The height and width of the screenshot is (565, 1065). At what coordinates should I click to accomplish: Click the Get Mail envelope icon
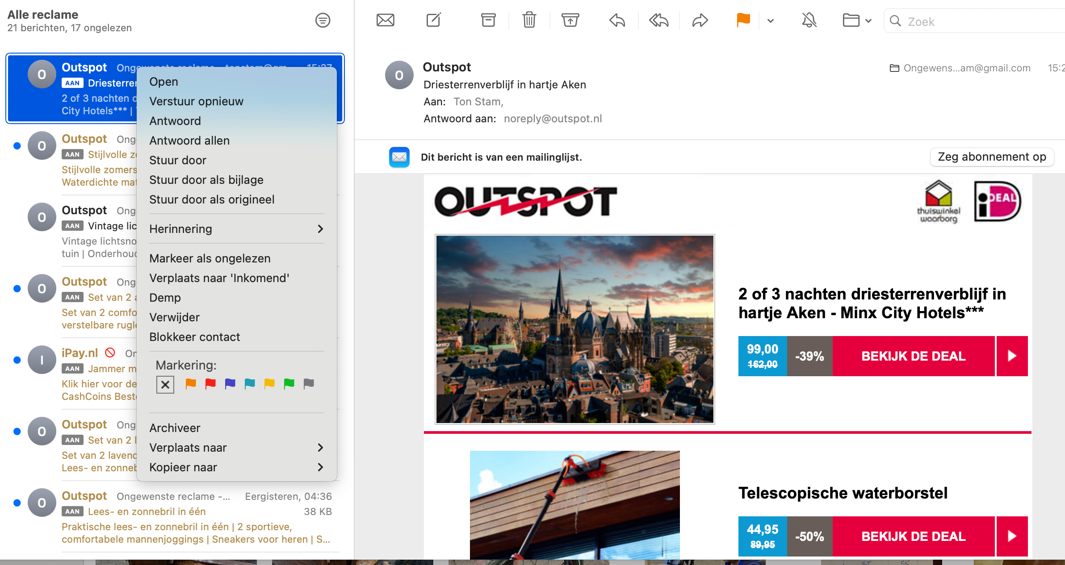tap(385, 20)
